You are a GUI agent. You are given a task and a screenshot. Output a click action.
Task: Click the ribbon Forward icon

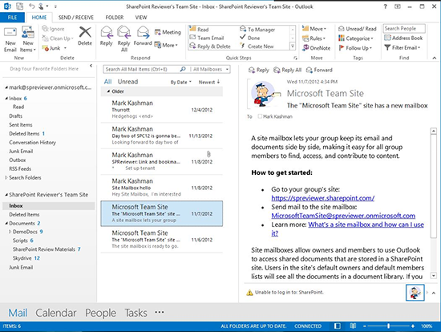(x=143, y=32)
